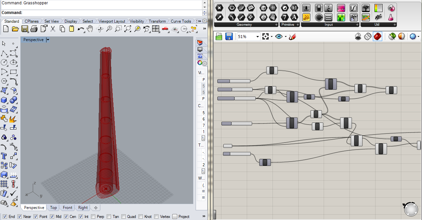Click the four viewports layout icon
422x220 pixels.
155,29
